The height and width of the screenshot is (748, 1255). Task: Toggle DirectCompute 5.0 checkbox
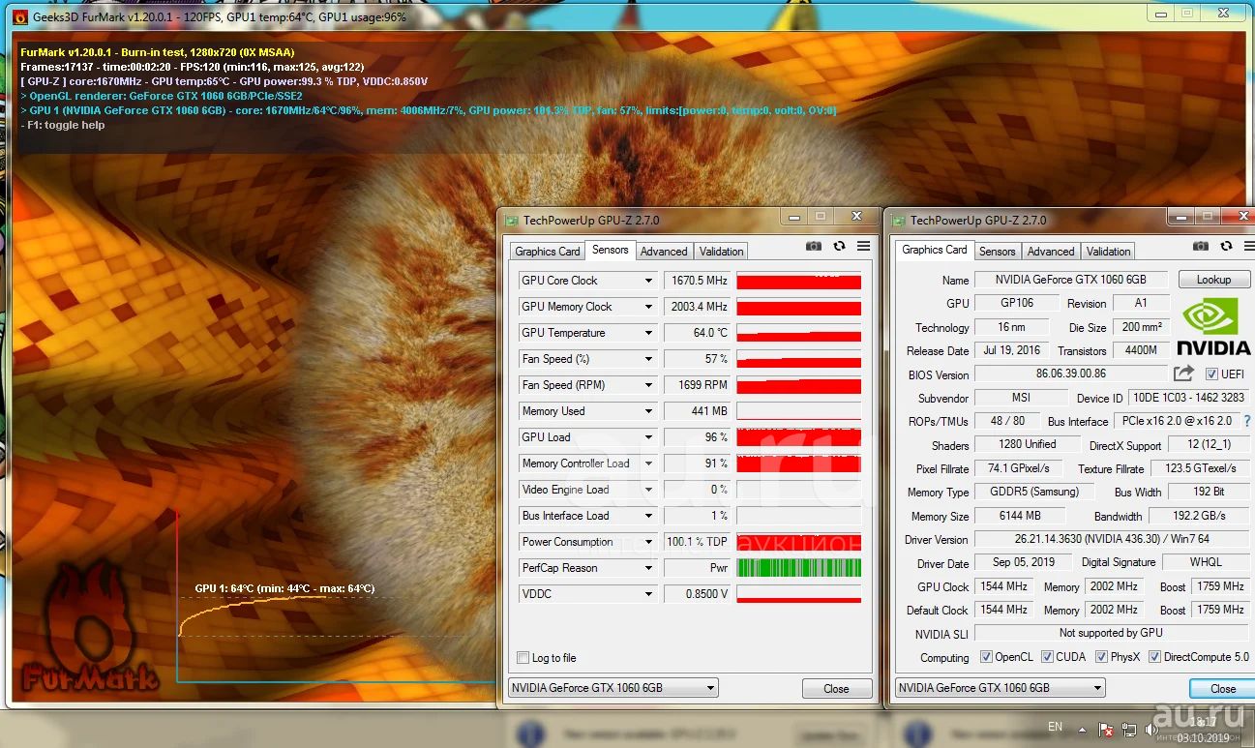[1153, 657]
